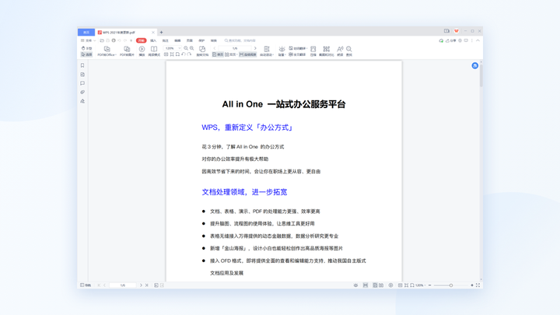560x315 pixels.
Task: Open the Edit ribbon tab
Action: pos(177,40)
